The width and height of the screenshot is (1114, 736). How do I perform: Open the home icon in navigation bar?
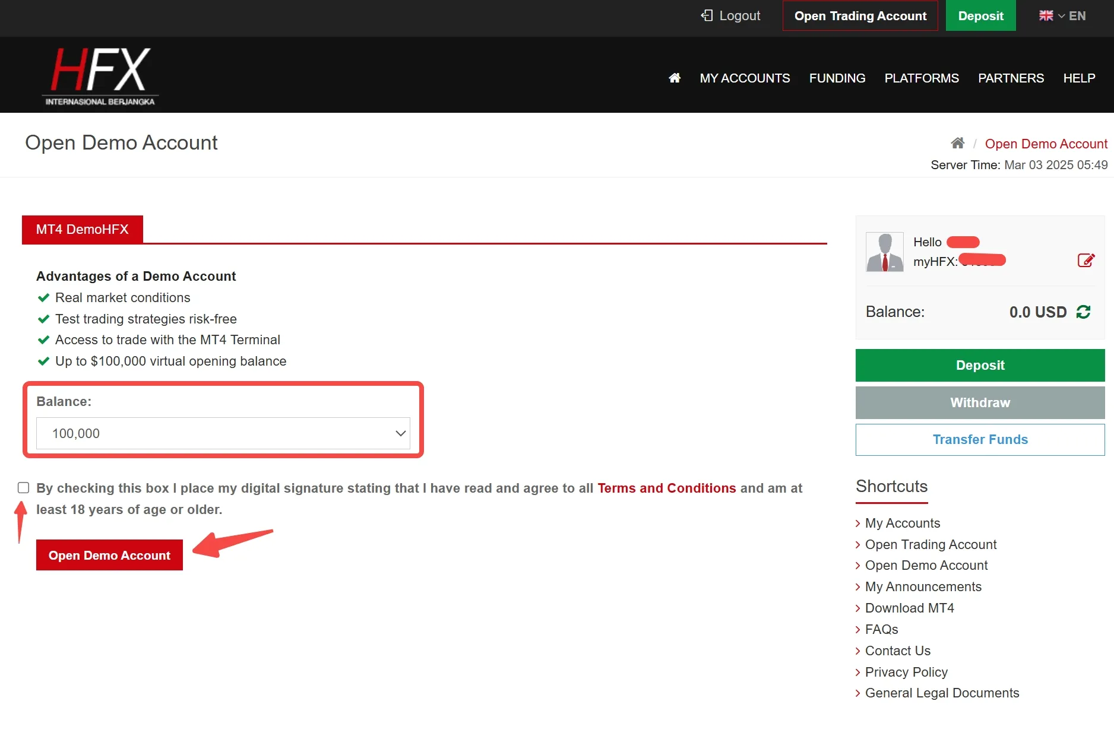pyautogui.click(x=675, y=78)
